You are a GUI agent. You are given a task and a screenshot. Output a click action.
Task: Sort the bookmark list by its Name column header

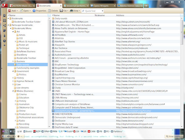(56, 15)
